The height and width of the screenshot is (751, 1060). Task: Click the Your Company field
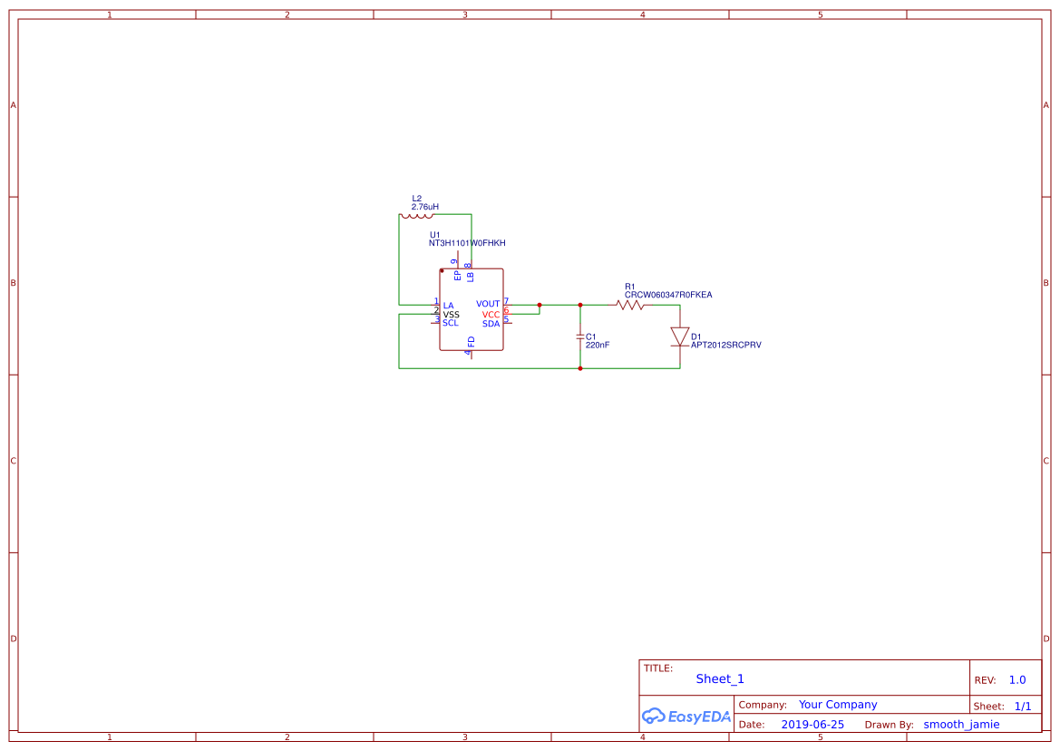click(x=838, y=705)
